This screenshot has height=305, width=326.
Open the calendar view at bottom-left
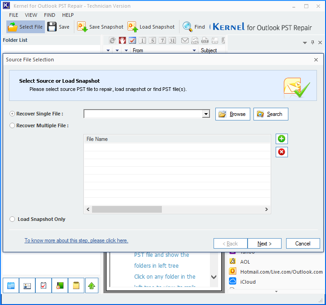11,285
